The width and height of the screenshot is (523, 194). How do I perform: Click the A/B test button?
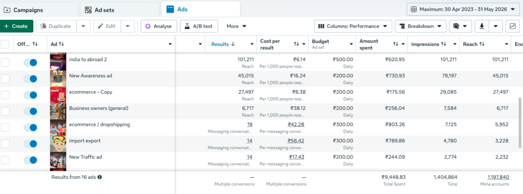tap(199, 26)
